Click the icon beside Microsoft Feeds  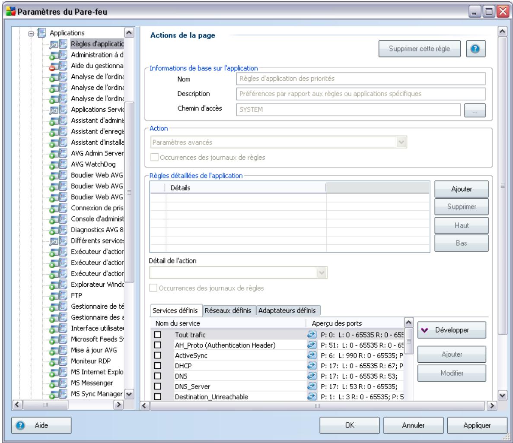pos(58,339)
